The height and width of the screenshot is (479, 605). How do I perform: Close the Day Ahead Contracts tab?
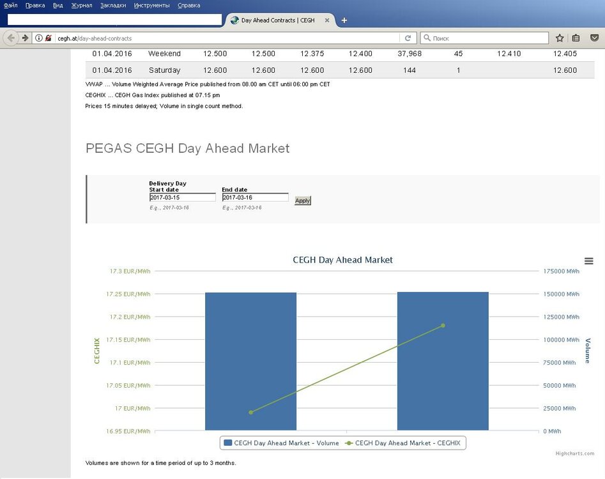click(x=328, y=20)
